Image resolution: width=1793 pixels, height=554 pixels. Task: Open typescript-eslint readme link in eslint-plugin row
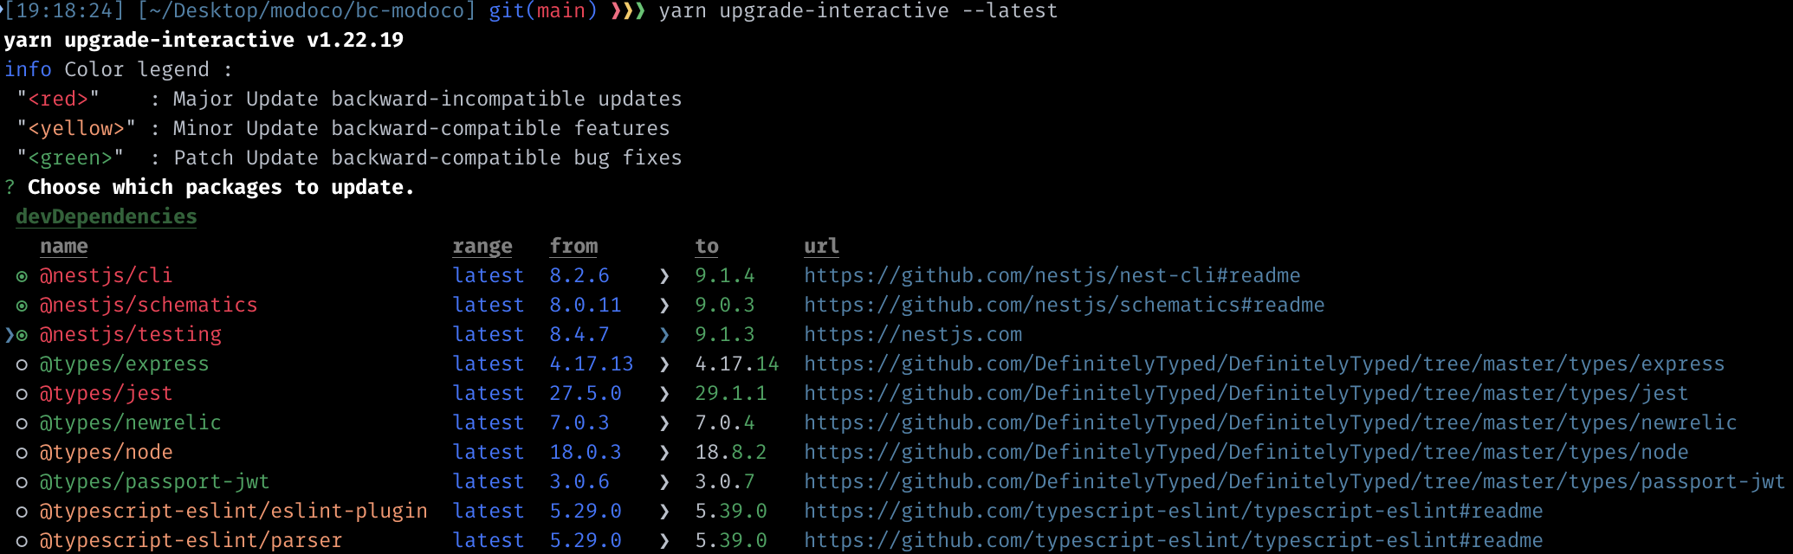click(x=1173, y=511)
